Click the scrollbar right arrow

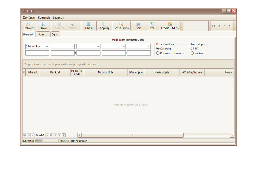232,135
